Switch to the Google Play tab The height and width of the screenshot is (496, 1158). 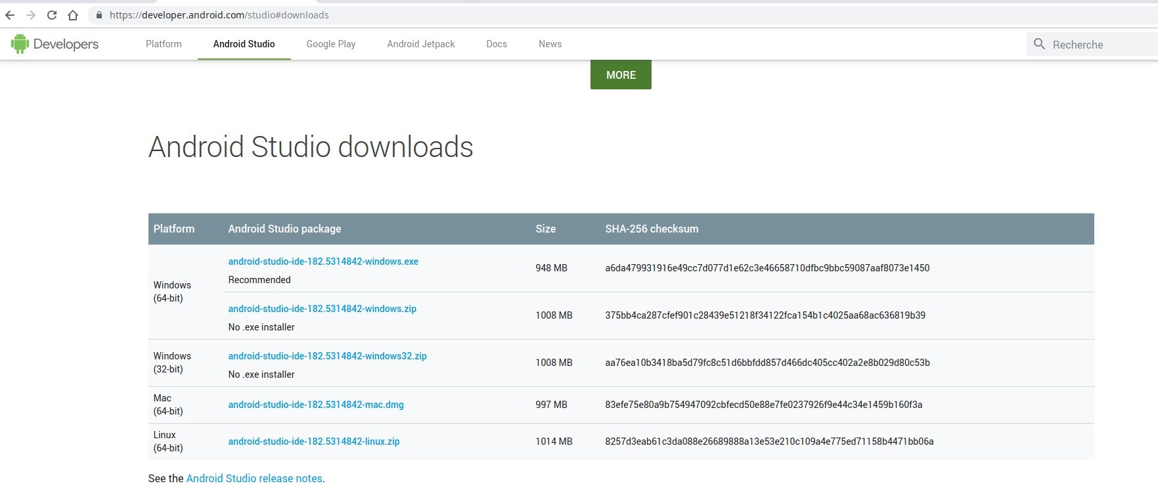[x=331, y=44]
